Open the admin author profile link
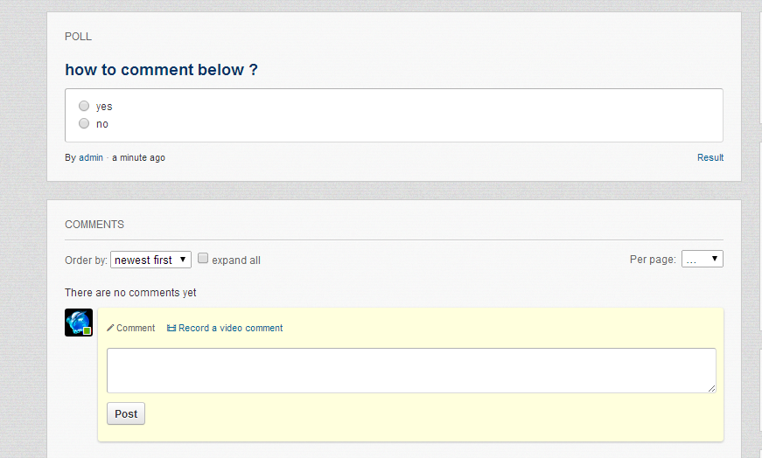The height and width of the screenshot is (458, 762). [x=91, y=158]
